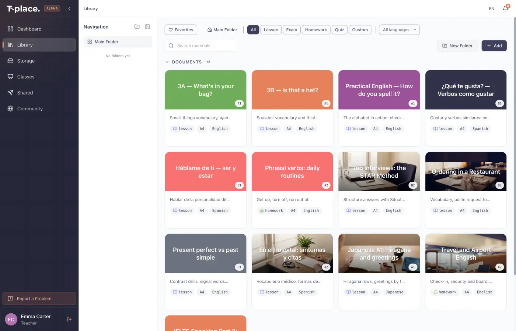
Task: Collapse the left sidebar with chevron
Action: 69,8
